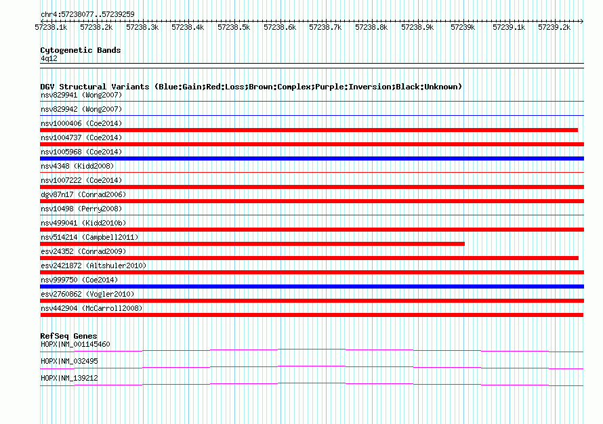This screenshot has width=603, height=424.
Task: Open variant esv24352 (Conrad2009)
Action: [83, 251]
